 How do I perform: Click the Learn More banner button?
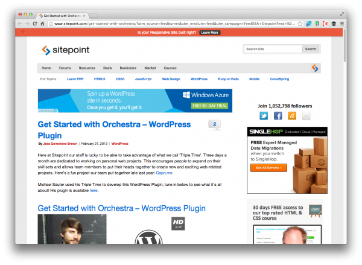209,33
